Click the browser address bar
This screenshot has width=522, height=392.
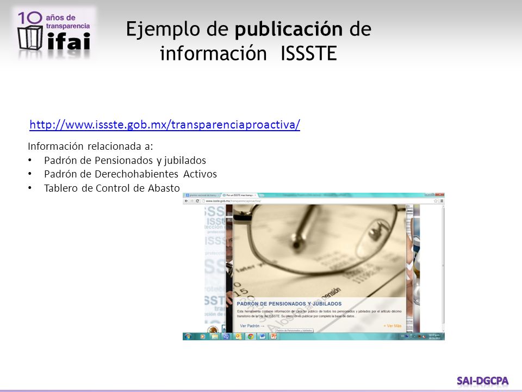pos(318,201)
